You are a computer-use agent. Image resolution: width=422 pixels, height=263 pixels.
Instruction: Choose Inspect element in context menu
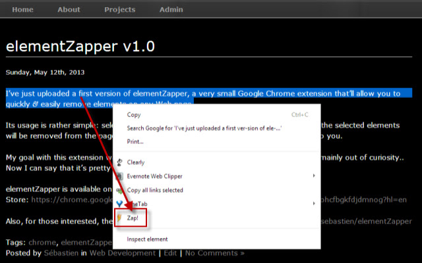217,239
